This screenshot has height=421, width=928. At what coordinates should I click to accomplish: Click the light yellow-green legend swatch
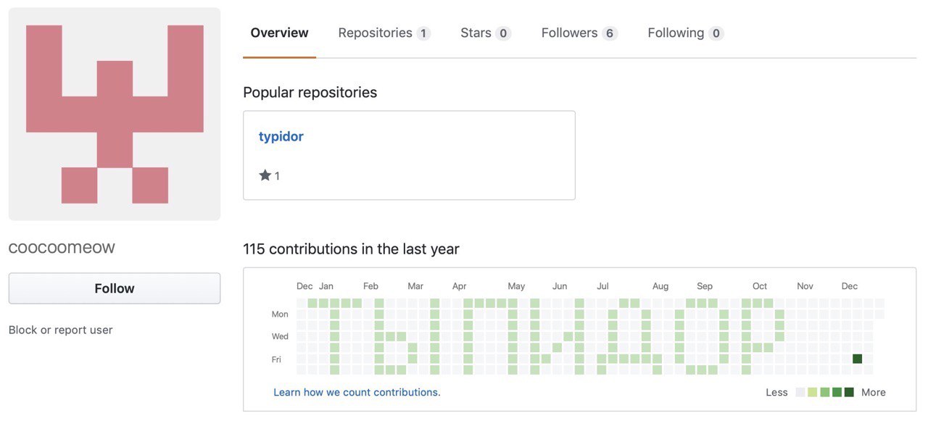813,392
